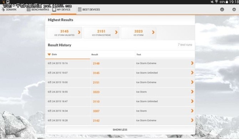This screenshot has height=139, width=239.
Task: Click Ice Storm Extreme test in 18:28 row
Action: [146, 121]
